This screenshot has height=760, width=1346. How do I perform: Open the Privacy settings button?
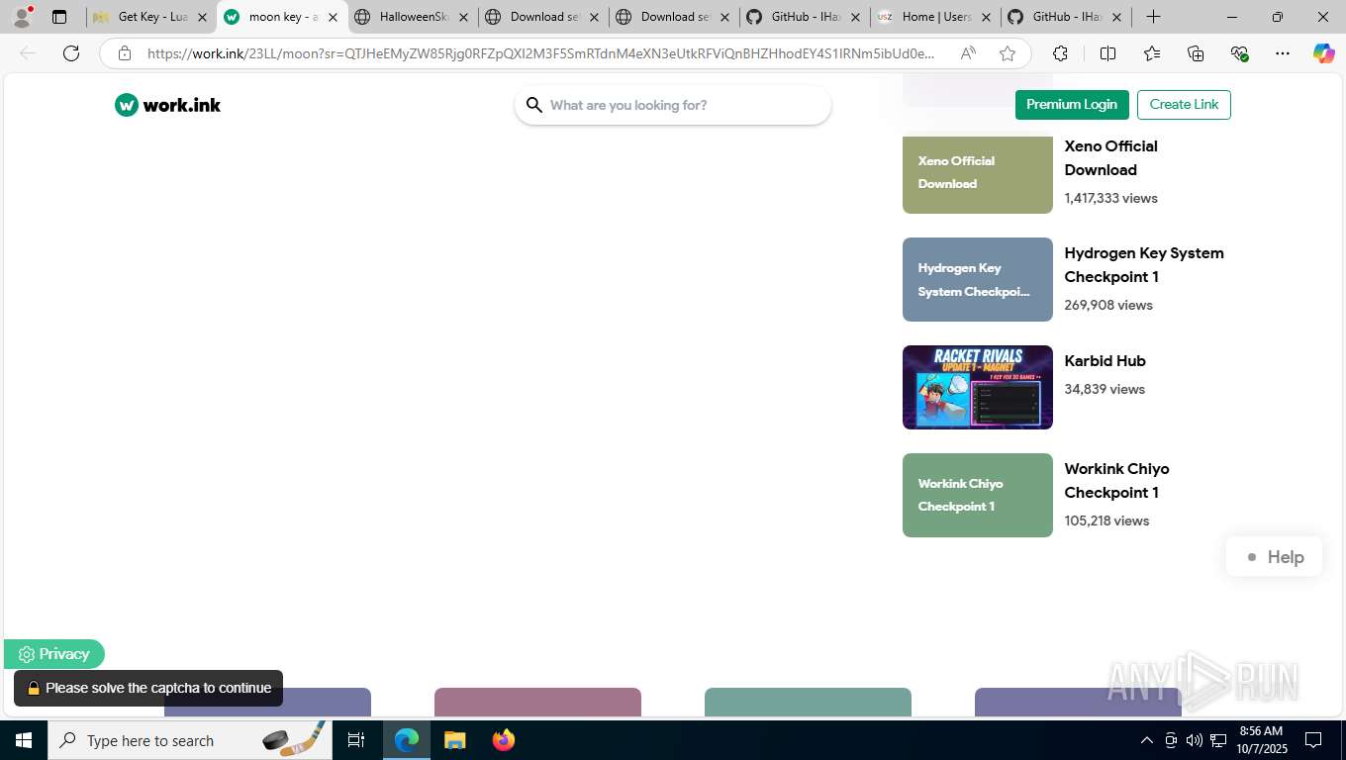point(54,654)
